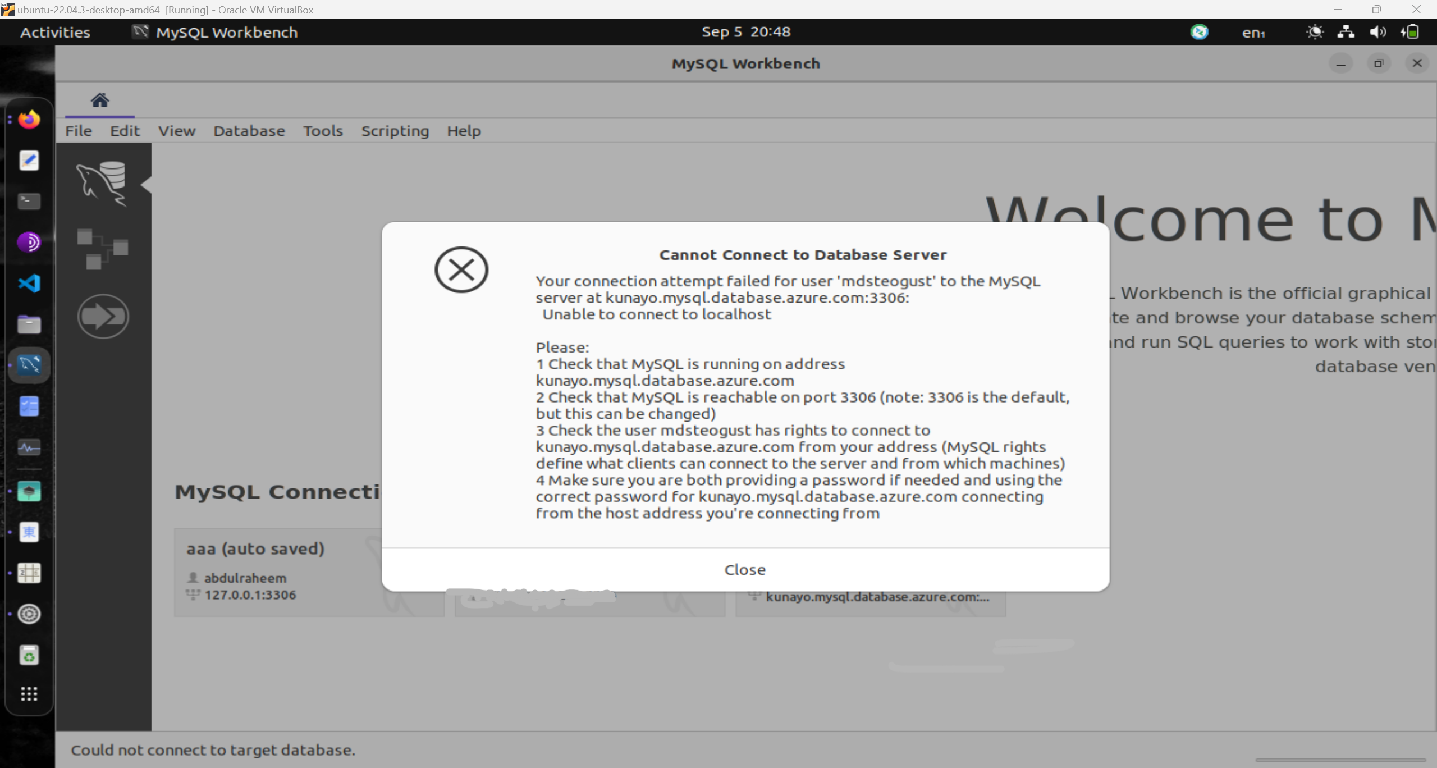Click the Could not connect to target database status

(213, 750)
